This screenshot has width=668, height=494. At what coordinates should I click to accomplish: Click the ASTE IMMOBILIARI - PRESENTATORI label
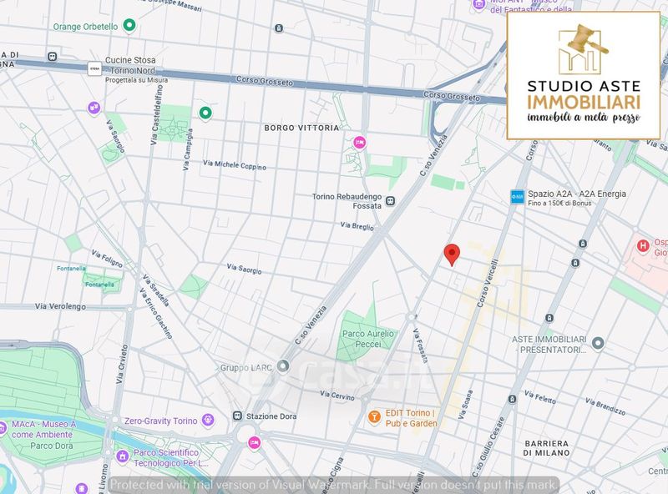click(x=549, y=345)
